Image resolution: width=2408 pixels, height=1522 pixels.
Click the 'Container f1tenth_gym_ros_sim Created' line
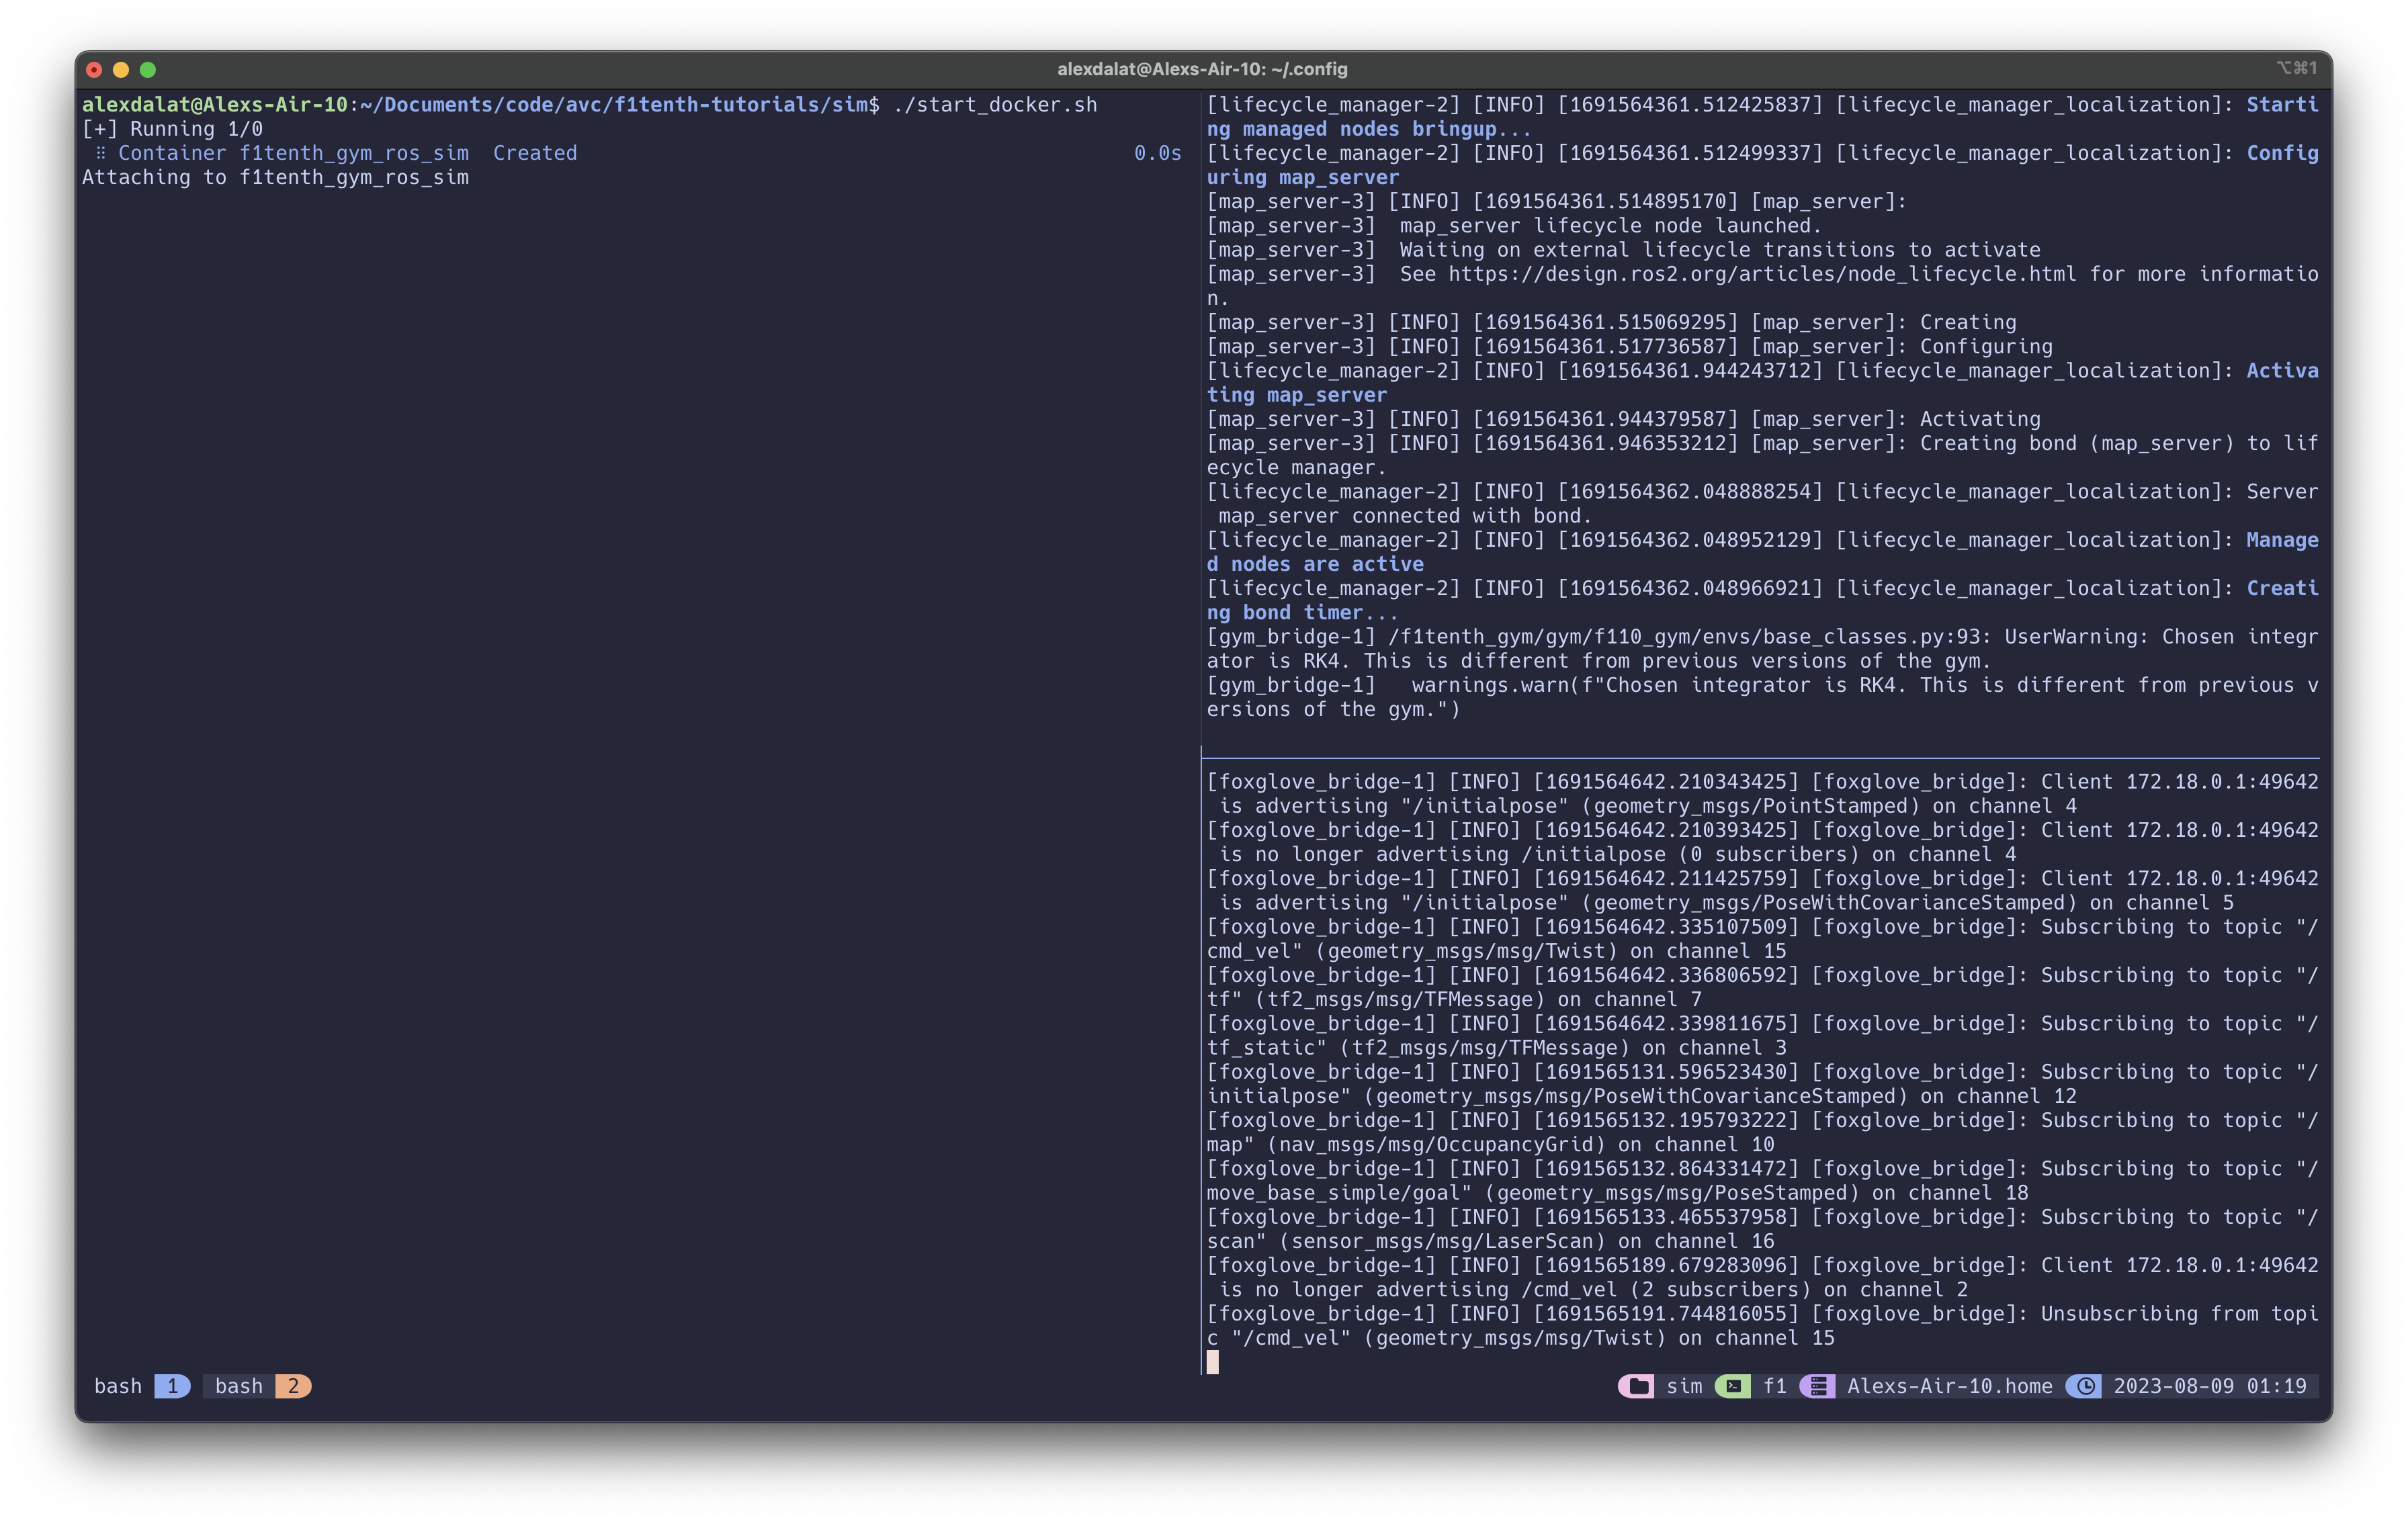click(x=347, y=153)
